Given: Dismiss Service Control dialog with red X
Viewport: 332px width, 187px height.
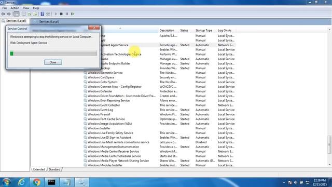Looking at the screenshot, I should coord(94,28).
